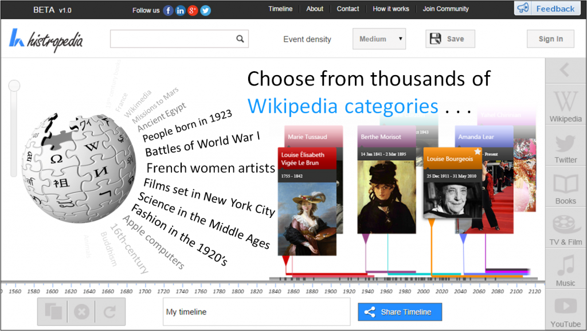
Task: Select the Louise Bourgeois event card
Action: 453,182
